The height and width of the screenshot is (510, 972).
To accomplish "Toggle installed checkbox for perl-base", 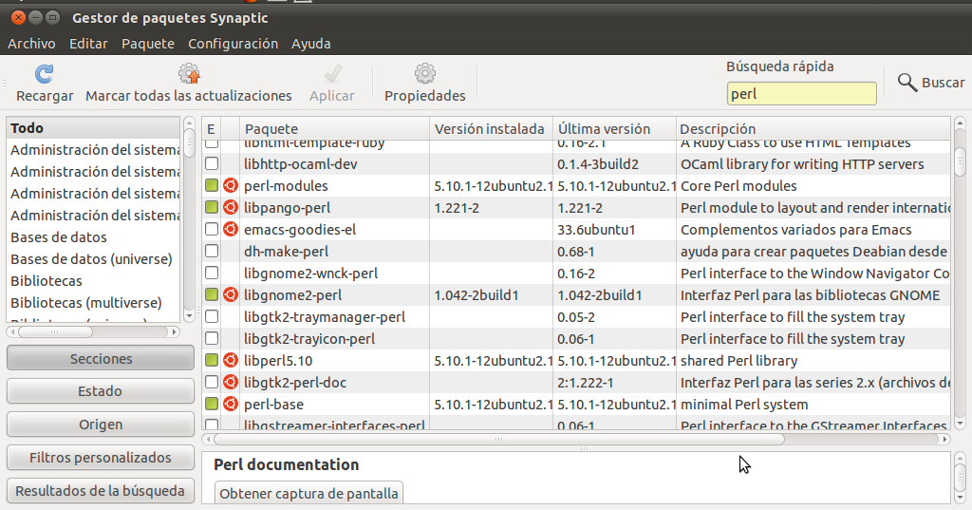I will click(x=212, y=404).
